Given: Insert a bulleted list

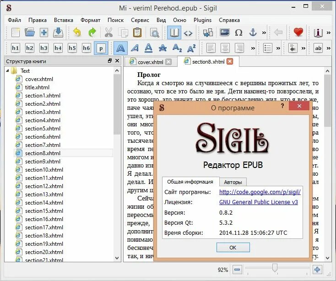Looking at the screenshot, I should [x=267, y=48].
